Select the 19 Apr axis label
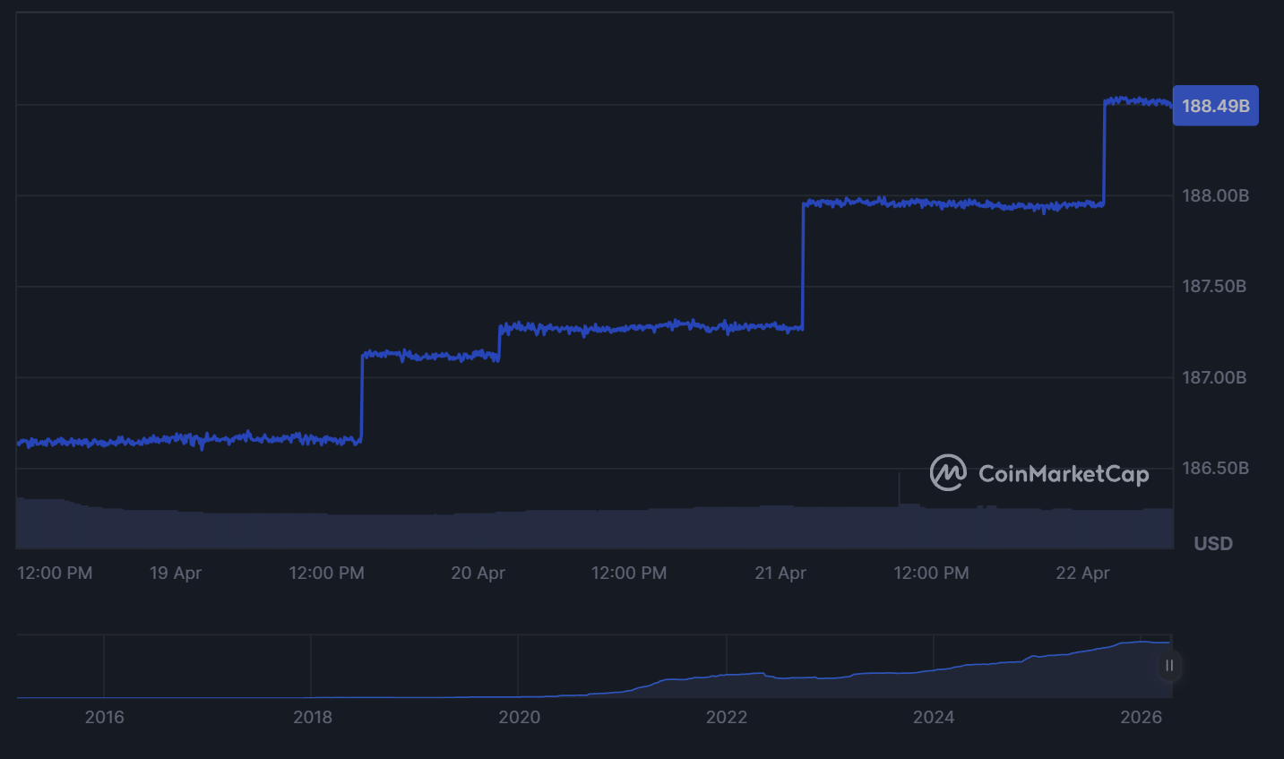The image size is (1284, 759). tap(176, 573)
